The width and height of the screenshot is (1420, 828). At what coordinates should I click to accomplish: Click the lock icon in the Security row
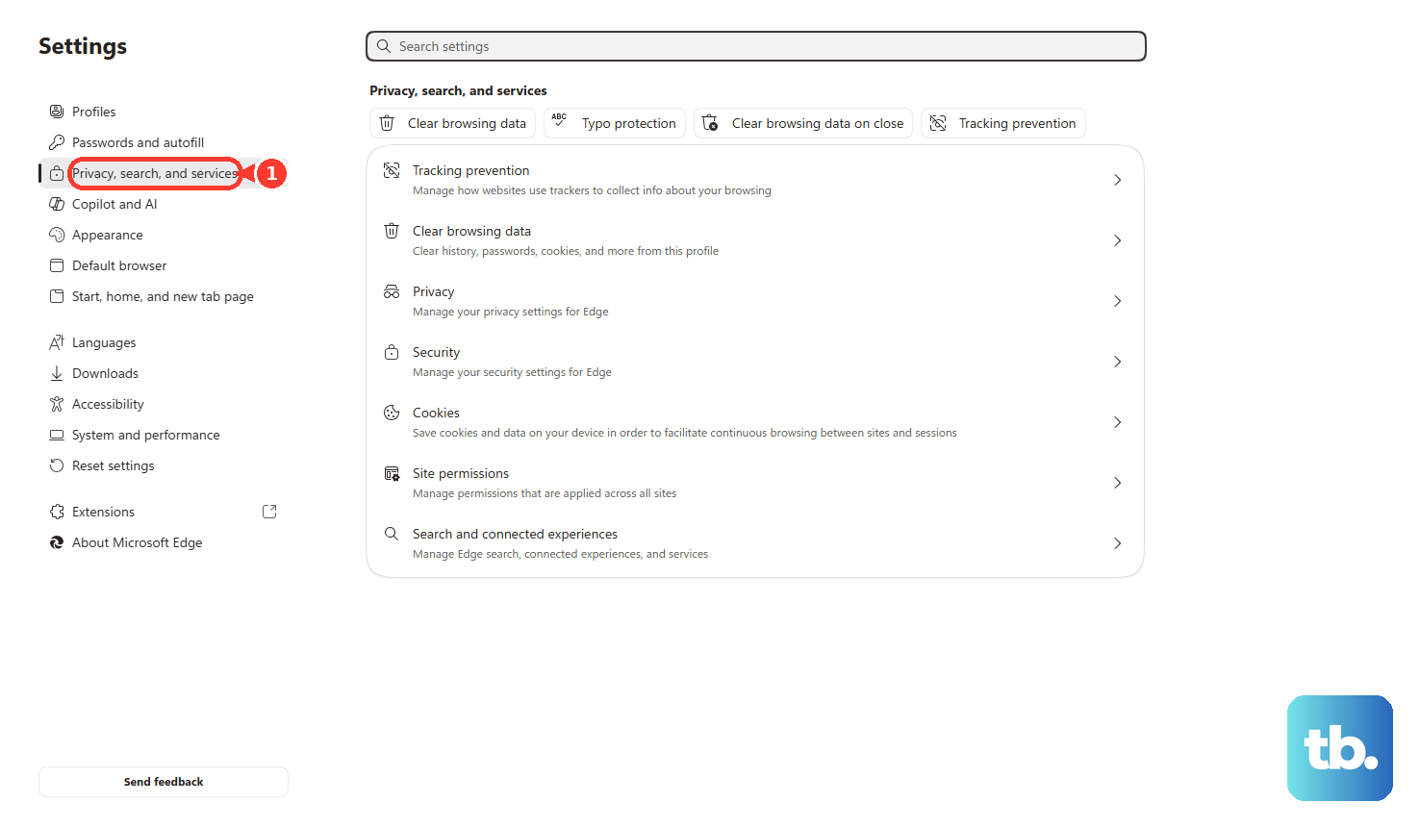[x=392, y=352]
